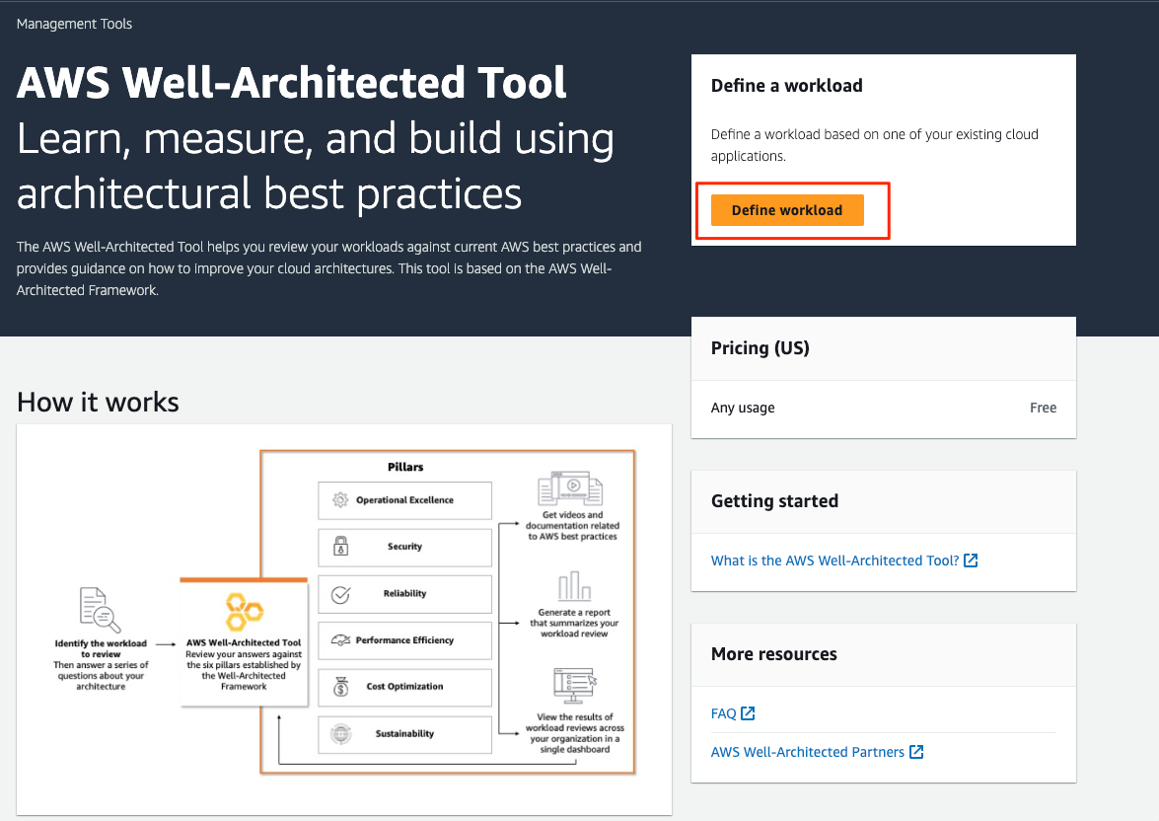Image resolution: width=1159 pixels, height=821 pixels.
Task: Click the Free price value
Action: click(x=1043, y=408)
